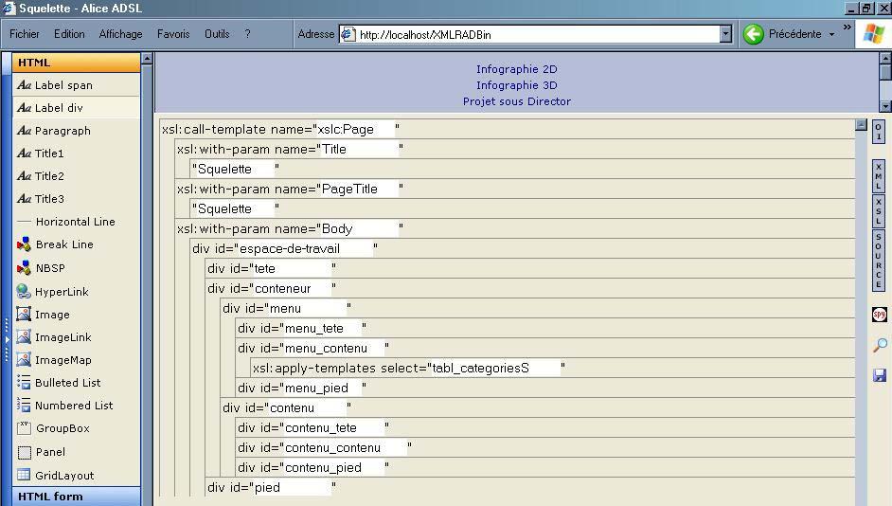Pick the Bulleted List palette item
This screenshot has height=506, width=892.
point(67,383)
